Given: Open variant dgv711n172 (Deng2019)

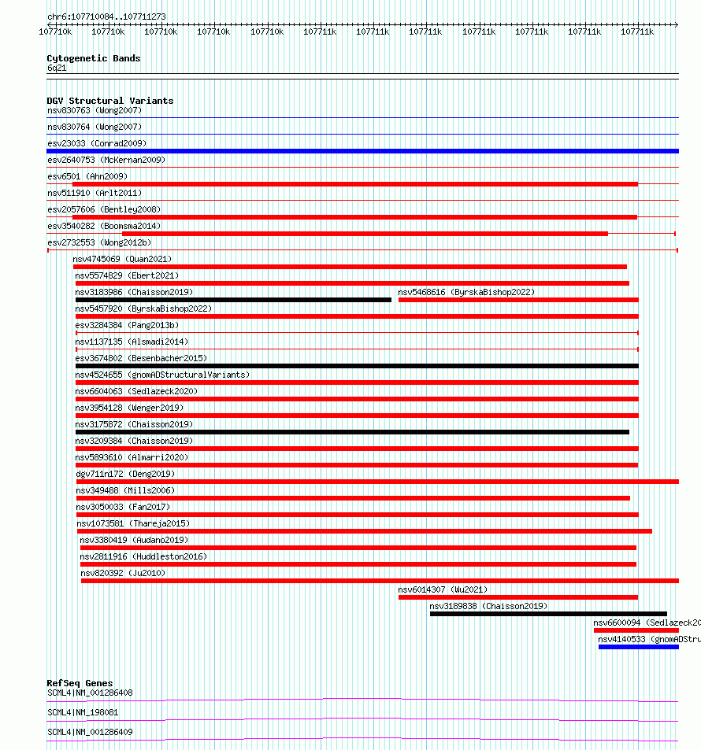Looking at the screenshot, I should coord(125,474).
